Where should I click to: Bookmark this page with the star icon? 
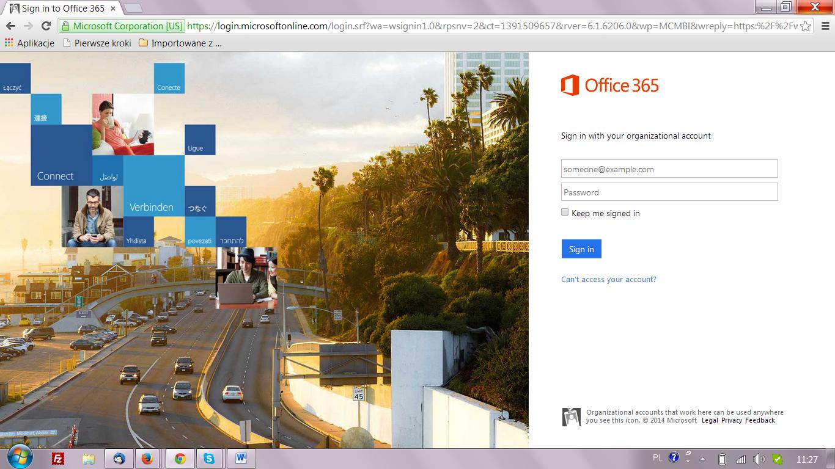(x=806, y=26)
